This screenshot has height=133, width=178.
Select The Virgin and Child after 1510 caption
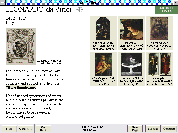tap(103, 81)
